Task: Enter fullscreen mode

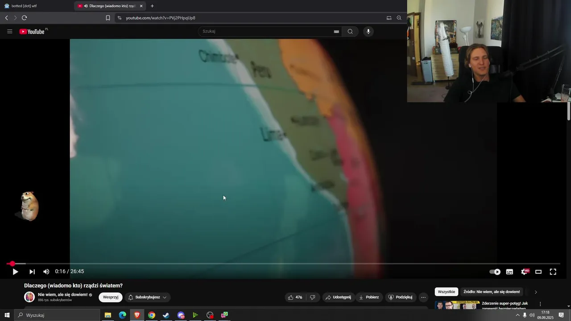Action: coord(553,272)
